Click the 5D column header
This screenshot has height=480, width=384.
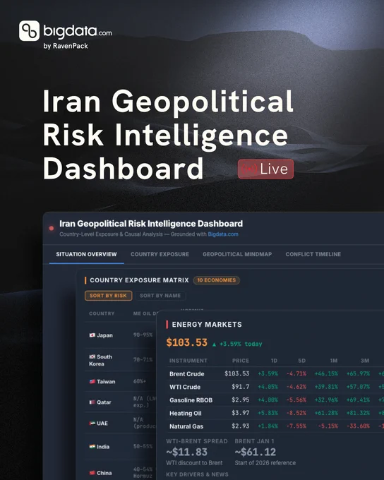(302, 361)
